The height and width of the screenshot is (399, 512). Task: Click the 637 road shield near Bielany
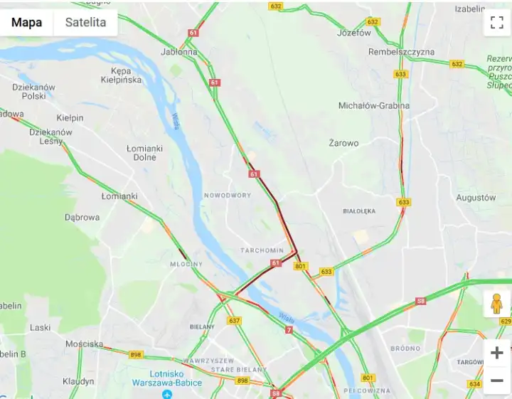point(234,321)
